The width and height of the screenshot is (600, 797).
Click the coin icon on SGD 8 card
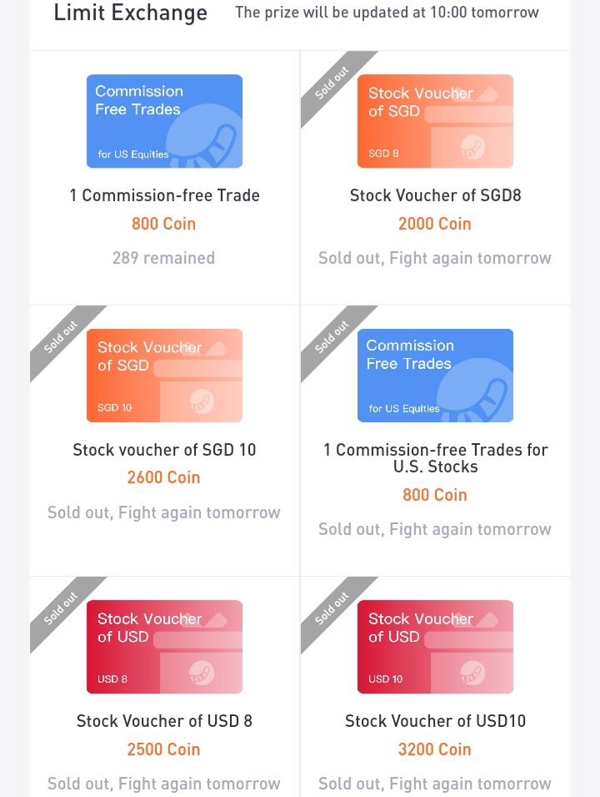click(472, 148)
